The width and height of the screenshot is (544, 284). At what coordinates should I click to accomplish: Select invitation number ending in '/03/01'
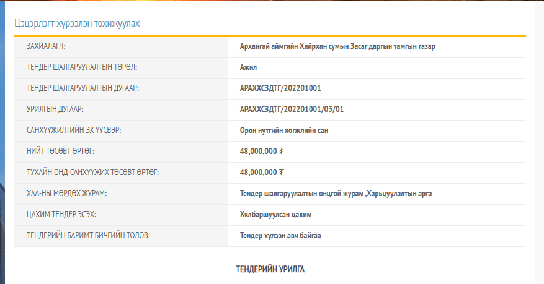(x=292, y=110)
